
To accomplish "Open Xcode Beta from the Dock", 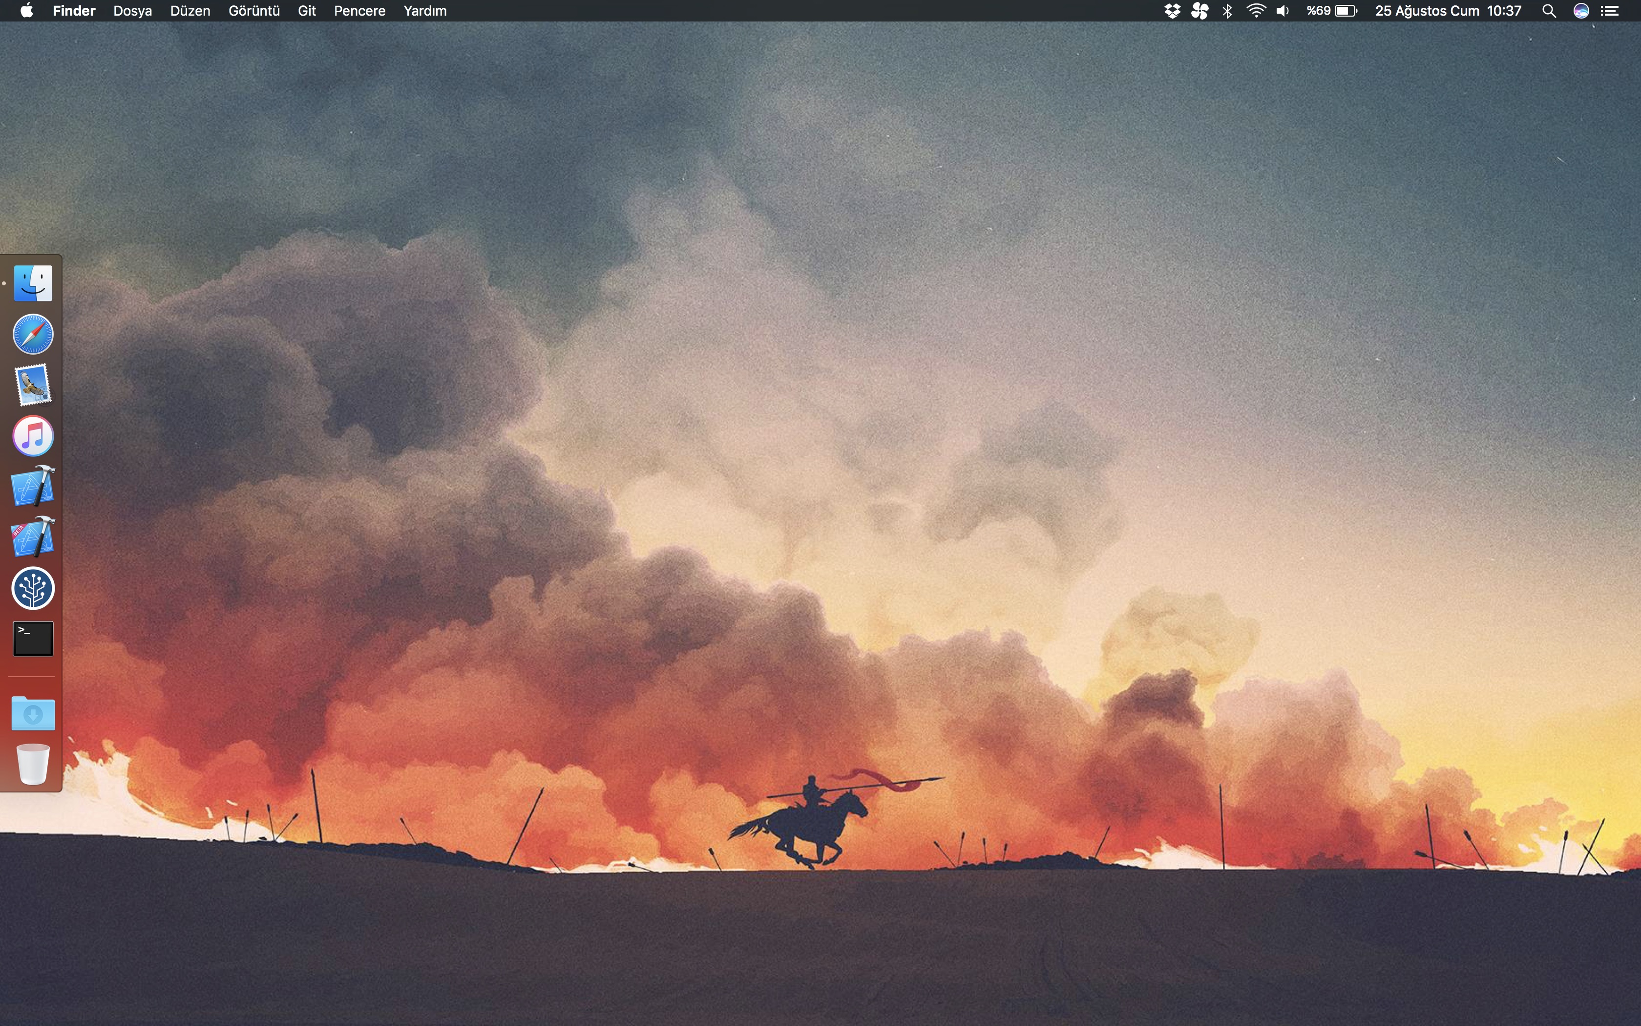I will click(x=33, y=537).
